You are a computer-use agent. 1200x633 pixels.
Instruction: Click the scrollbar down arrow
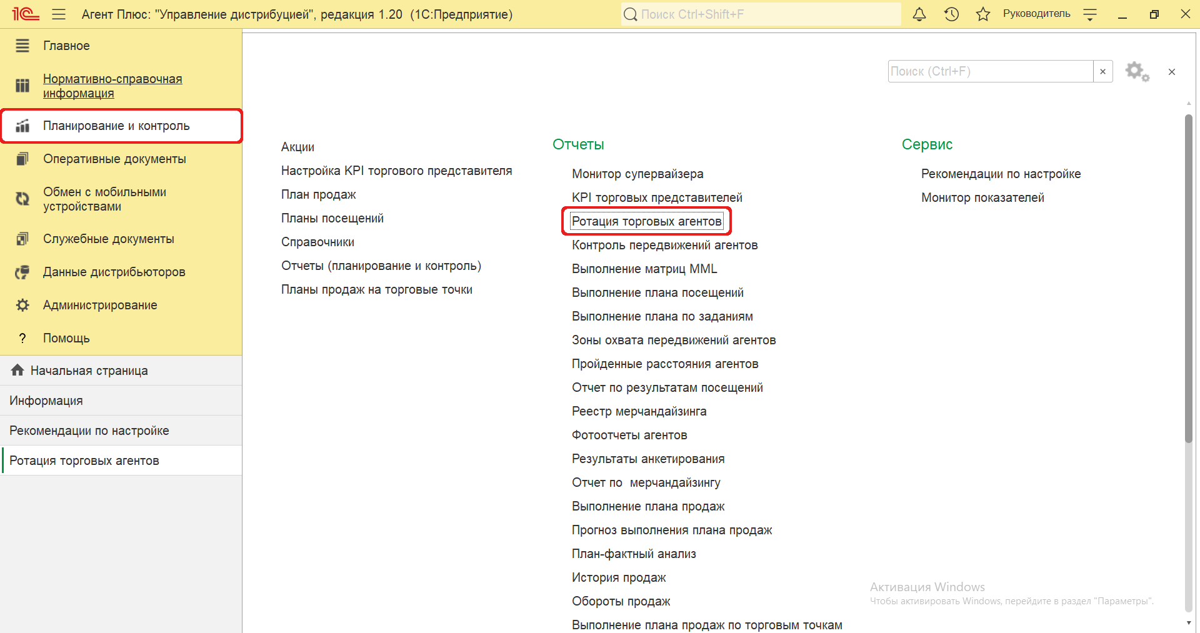[1188, 623]
